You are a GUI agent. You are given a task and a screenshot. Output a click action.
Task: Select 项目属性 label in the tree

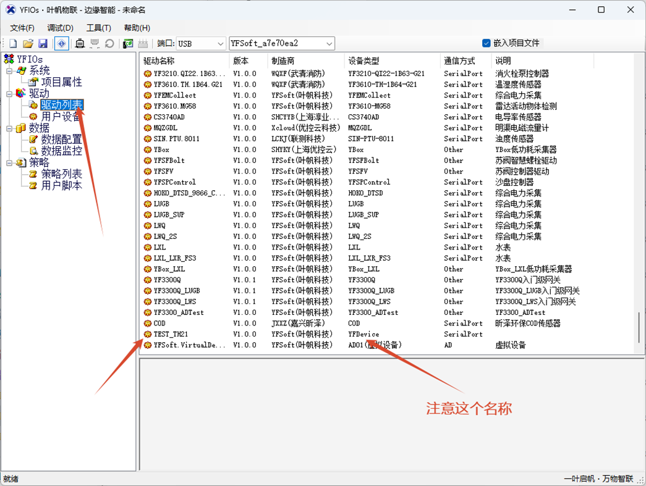point(61,82)
